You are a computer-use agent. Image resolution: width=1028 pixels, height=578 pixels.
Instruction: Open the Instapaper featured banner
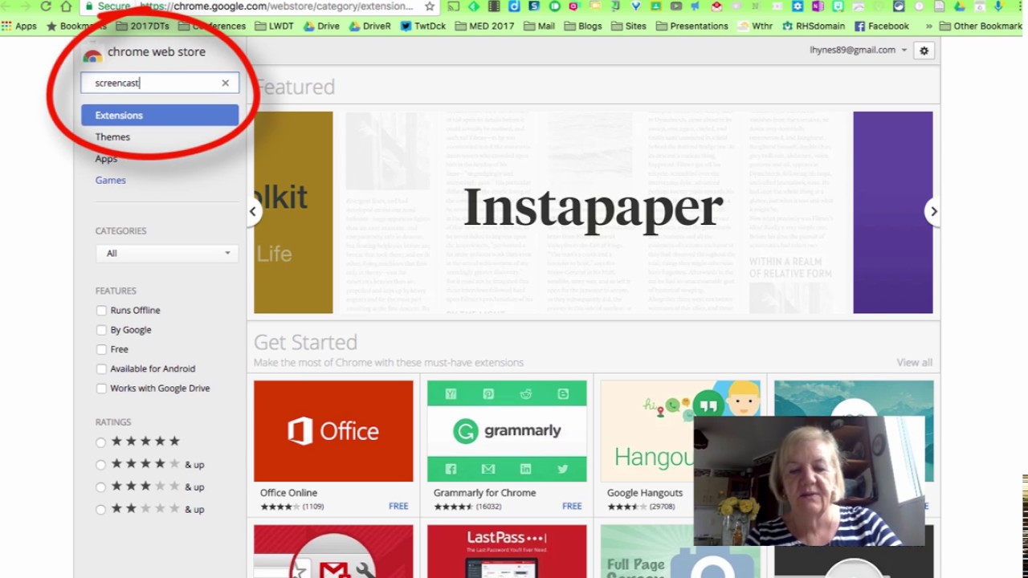(593, 212)
